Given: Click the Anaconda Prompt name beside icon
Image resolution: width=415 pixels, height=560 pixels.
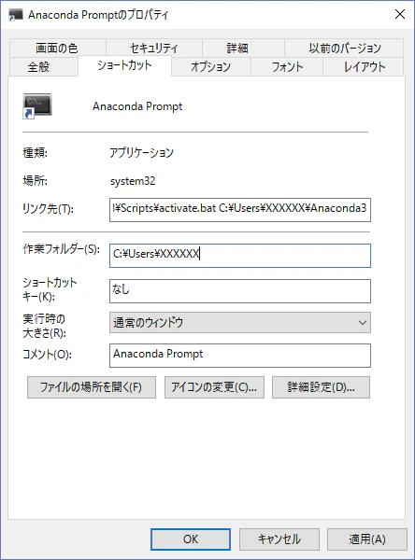Looking at the screenshot, I should click(137, 106).
